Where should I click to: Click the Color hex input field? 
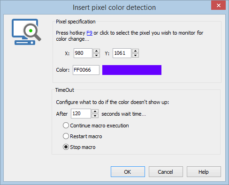(x=86, y=70)
